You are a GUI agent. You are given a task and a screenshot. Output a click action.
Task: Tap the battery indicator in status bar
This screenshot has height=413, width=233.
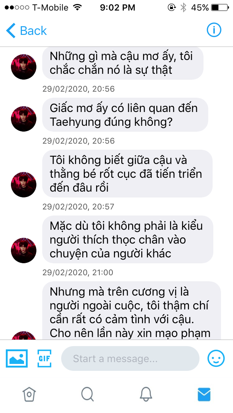tap(220, 8)
